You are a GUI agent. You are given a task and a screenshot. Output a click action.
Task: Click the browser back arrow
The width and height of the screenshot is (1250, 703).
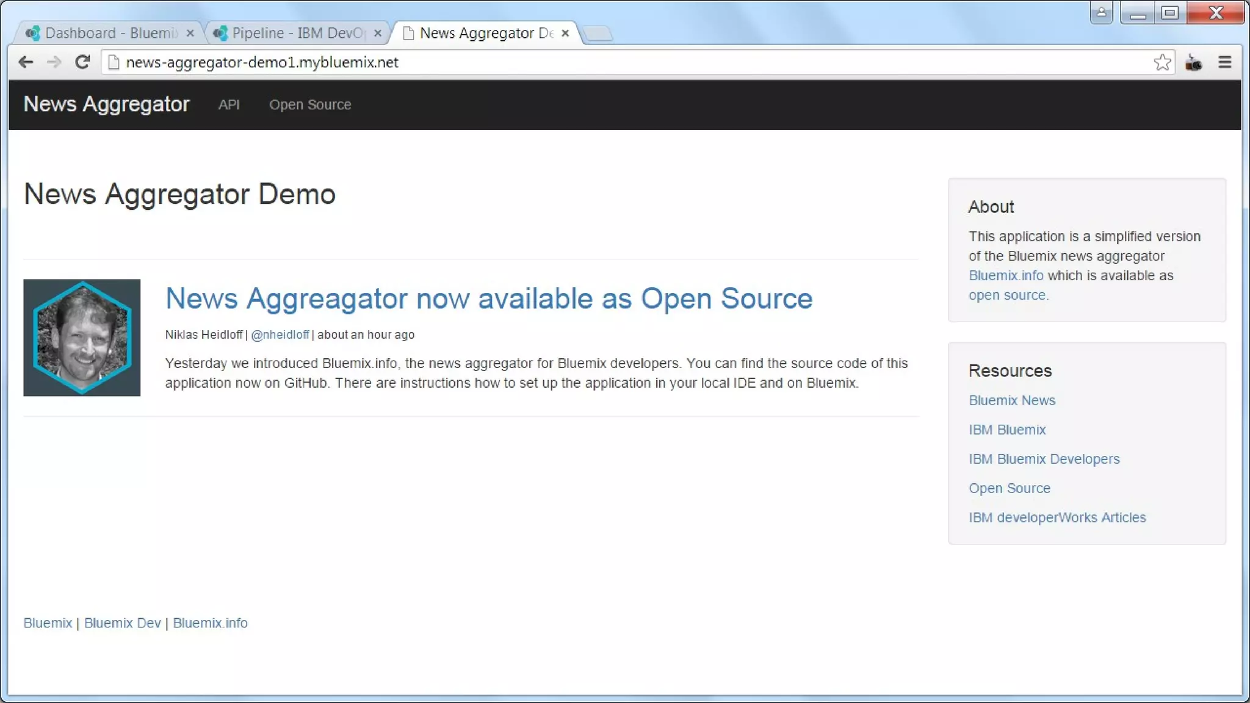coord(26,62)
